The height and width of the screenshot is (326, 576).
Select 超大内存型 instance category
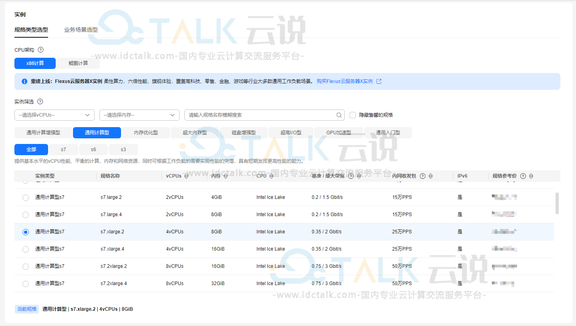(x=195, y=133)
